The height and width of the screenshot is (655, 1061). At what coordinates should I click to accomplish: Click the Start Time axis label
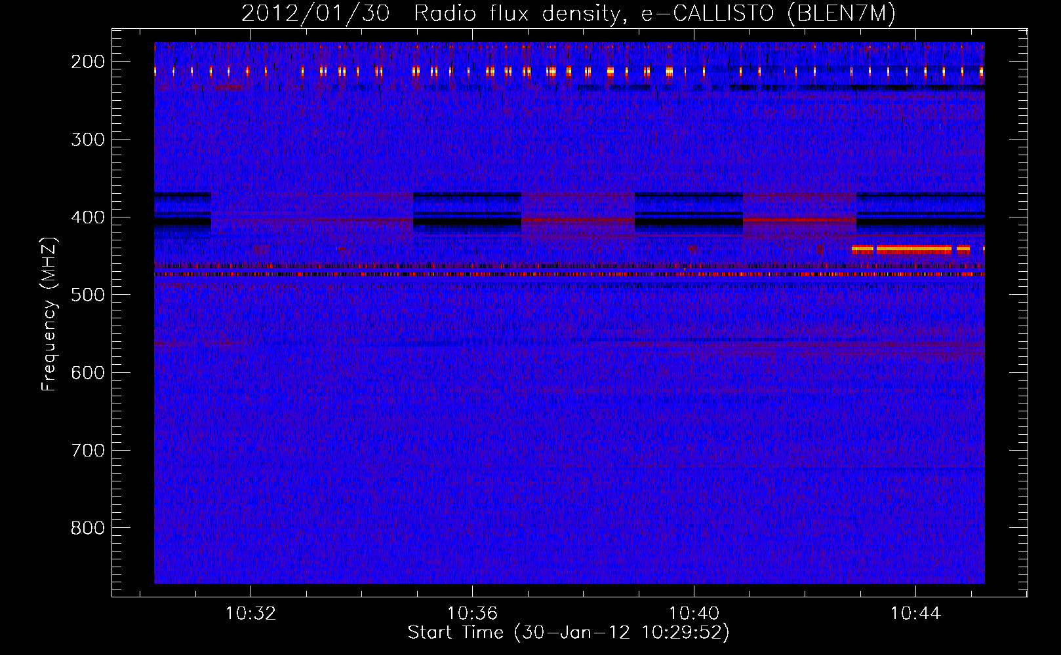569,633
